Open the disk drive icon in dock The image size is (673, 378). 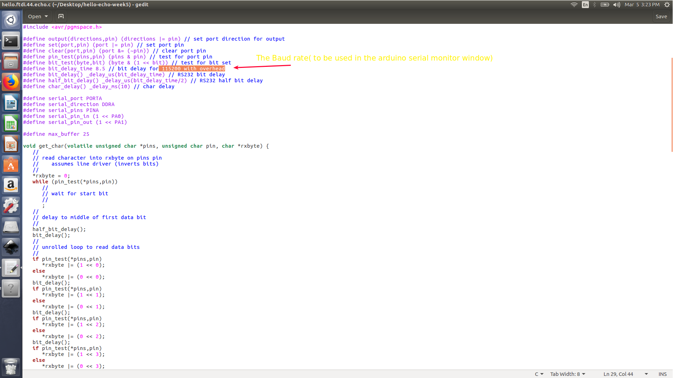click(11, 226)
